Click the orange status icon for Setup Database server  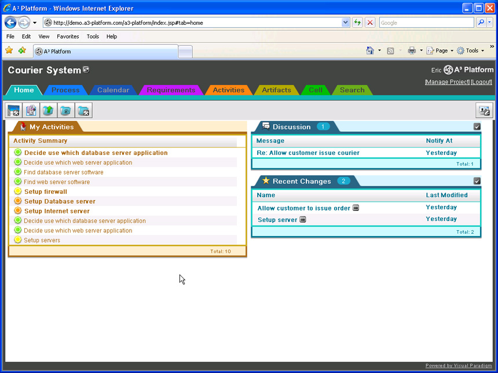18,201
